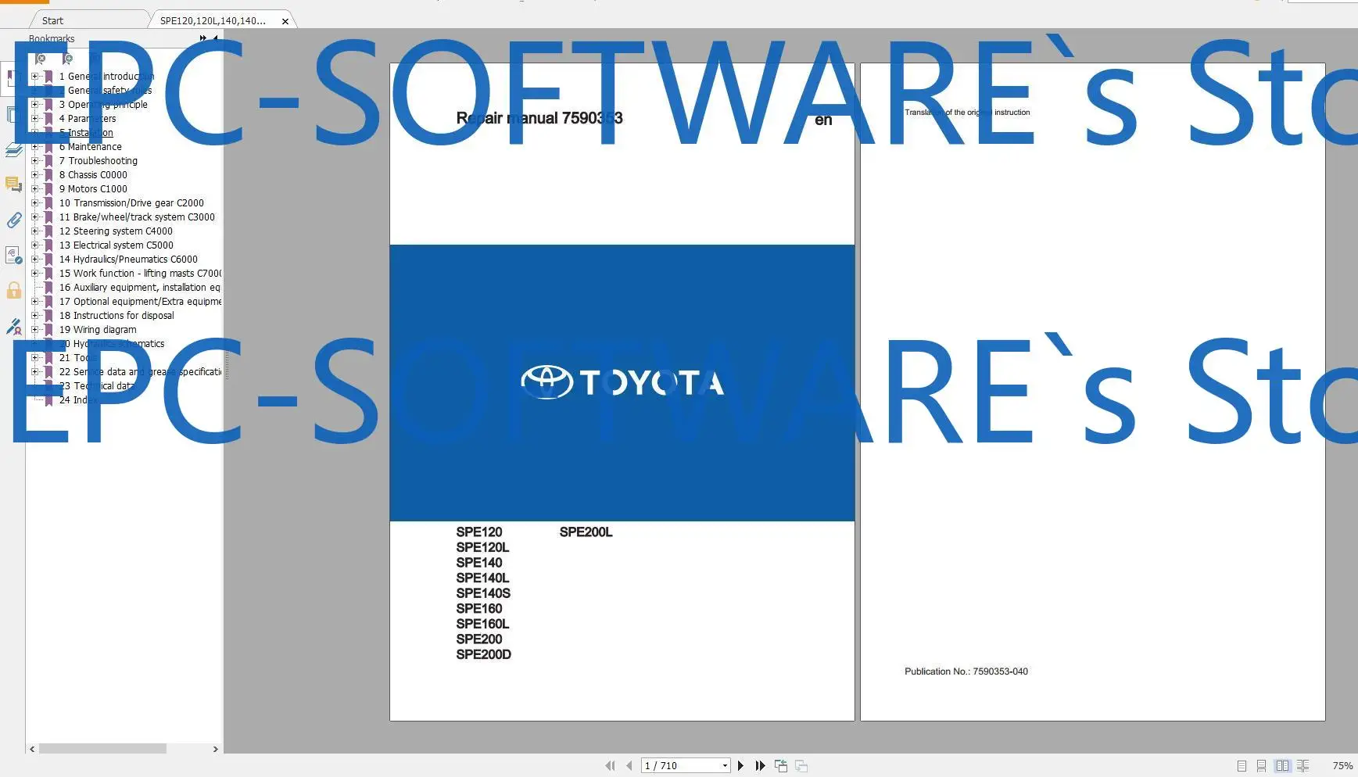1358x777 pixels.
Task: Open bookmark 10 Transmission/Drive gear C2000
Action: [131, 203]
